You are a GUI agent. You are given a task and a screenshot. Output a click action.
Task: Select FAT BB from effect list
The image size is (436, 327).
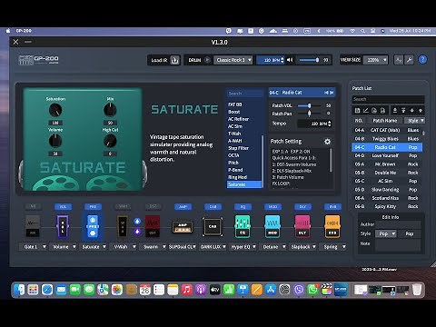coord(243,104)
